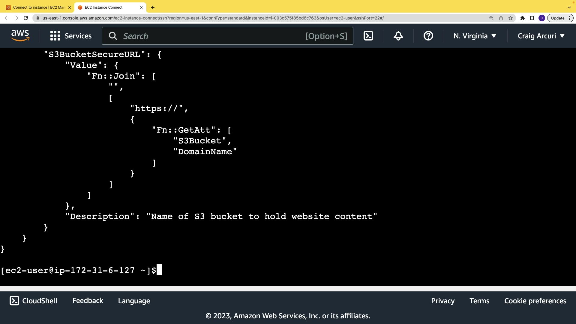Open the tab search chevron at top right
The image size is (576, 324).
point(569,7)
